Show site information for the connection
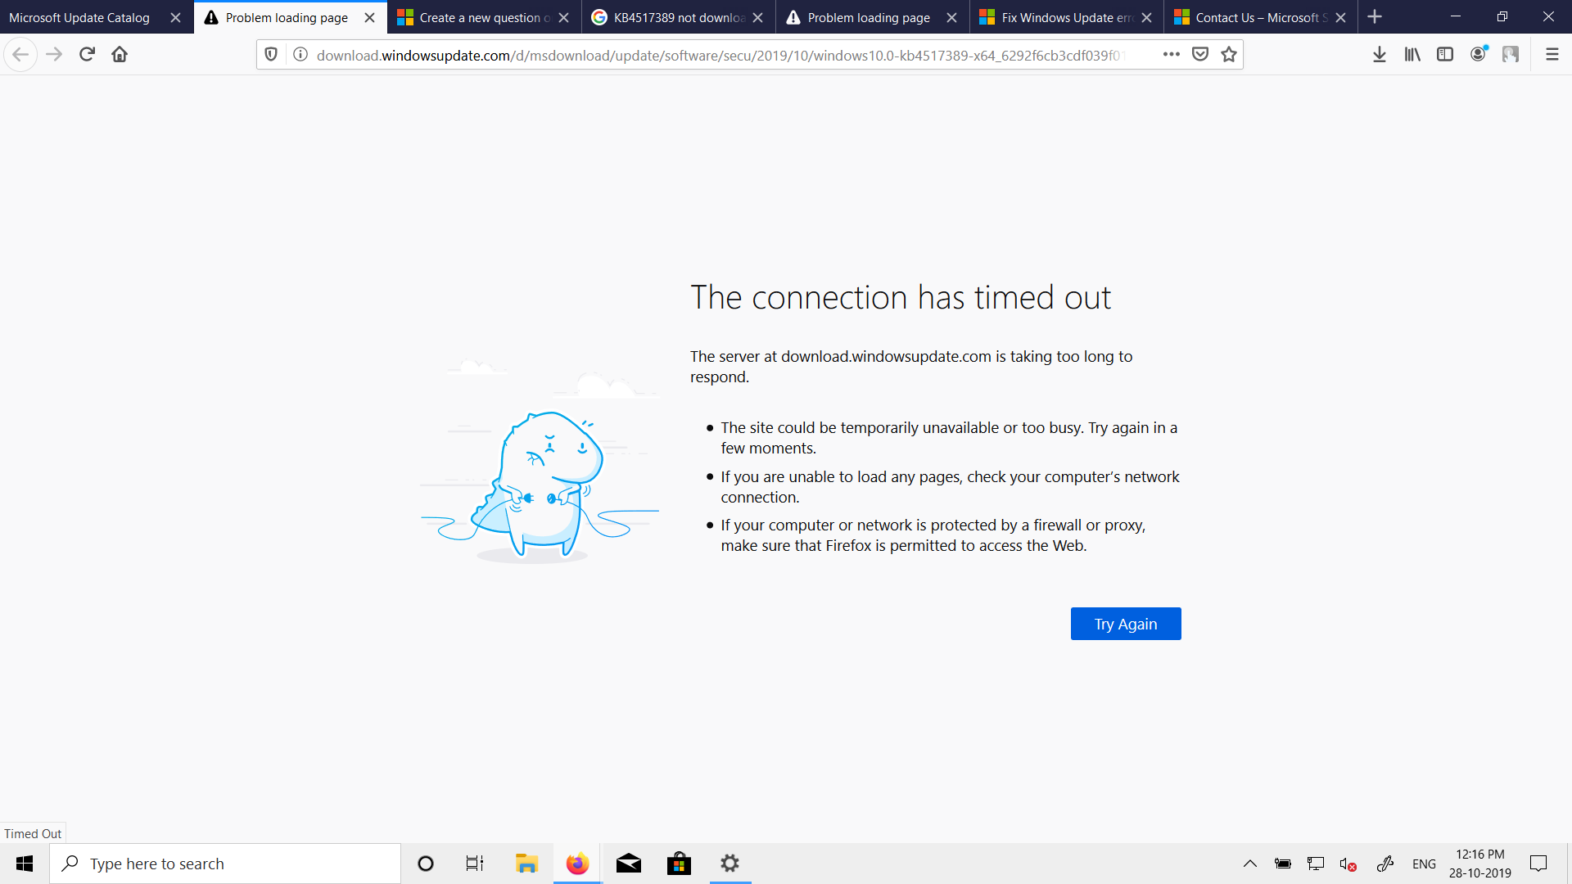 point(300,55)
